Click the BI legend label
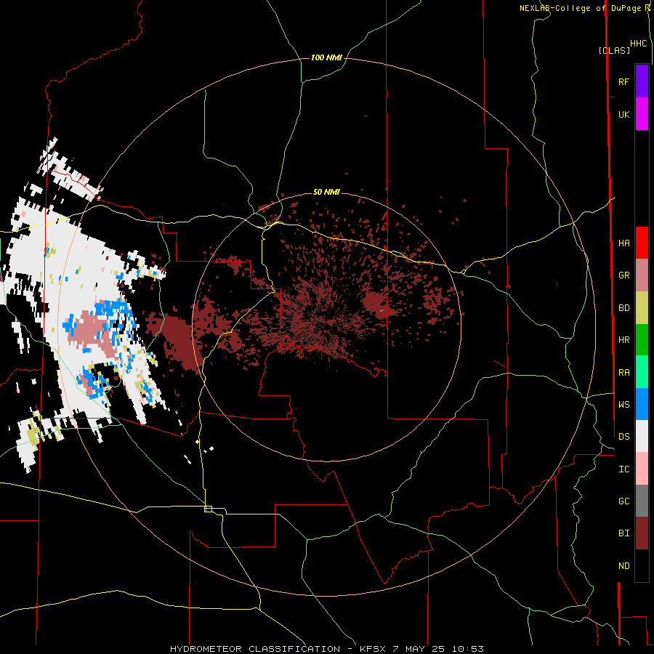Viewport: 654px width, 654px height. pyautogui.click(x=623, y=533)
